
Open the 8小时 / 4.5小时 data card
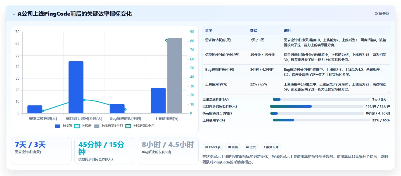click(168, 151)
